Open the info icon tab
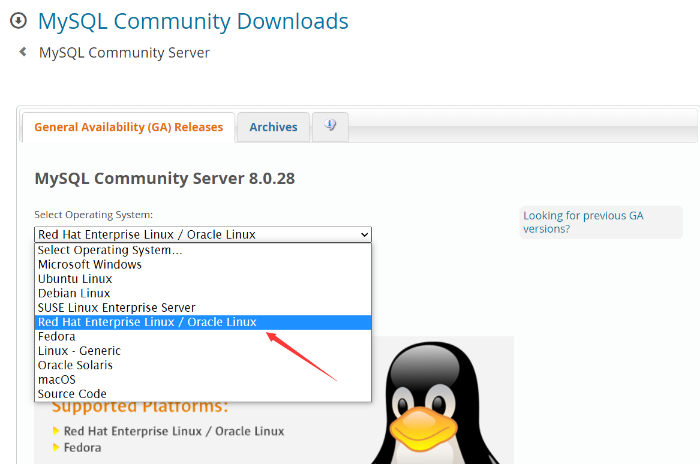This screenshot has width=700, height=464. pos(330,126)
